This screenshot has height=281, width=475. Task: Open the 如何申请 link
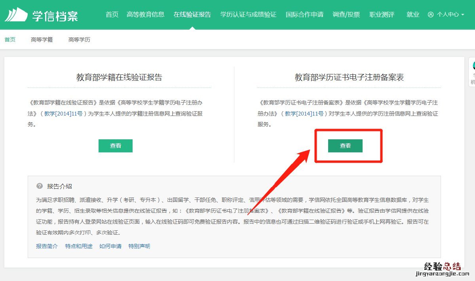[110, 246]
